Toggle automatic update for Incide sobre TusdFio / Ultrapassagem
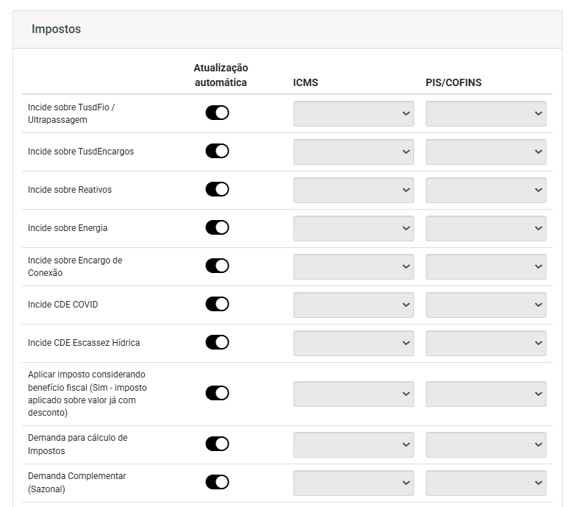Screen dimensions: 570x507 click(x=217, y=113)
